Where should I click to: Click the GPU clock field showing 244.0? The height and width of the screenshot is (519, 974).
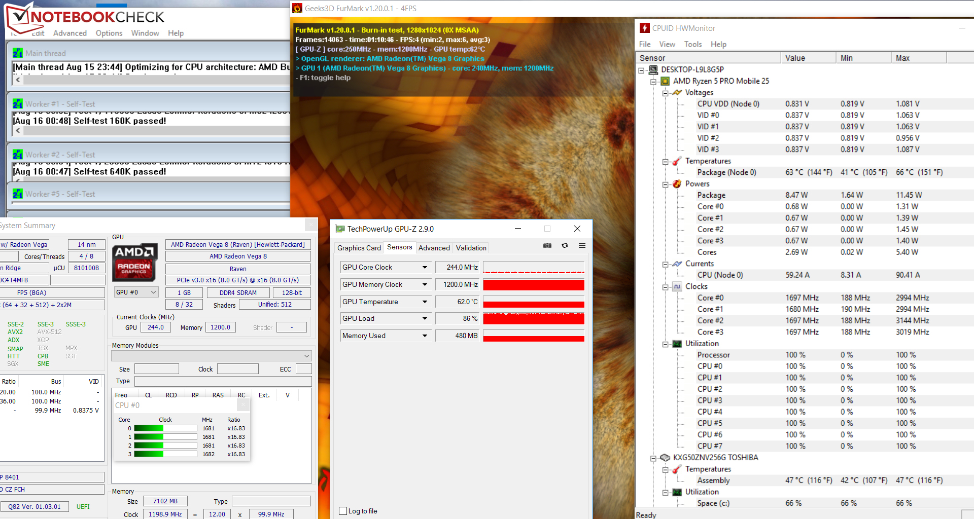(x=155, y=327)
